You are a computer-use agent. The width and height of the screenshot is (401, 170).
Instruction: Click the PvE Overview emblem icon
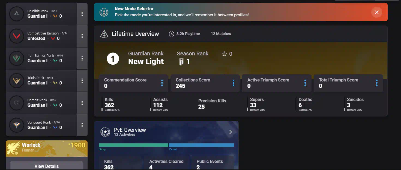coord(105,132)
